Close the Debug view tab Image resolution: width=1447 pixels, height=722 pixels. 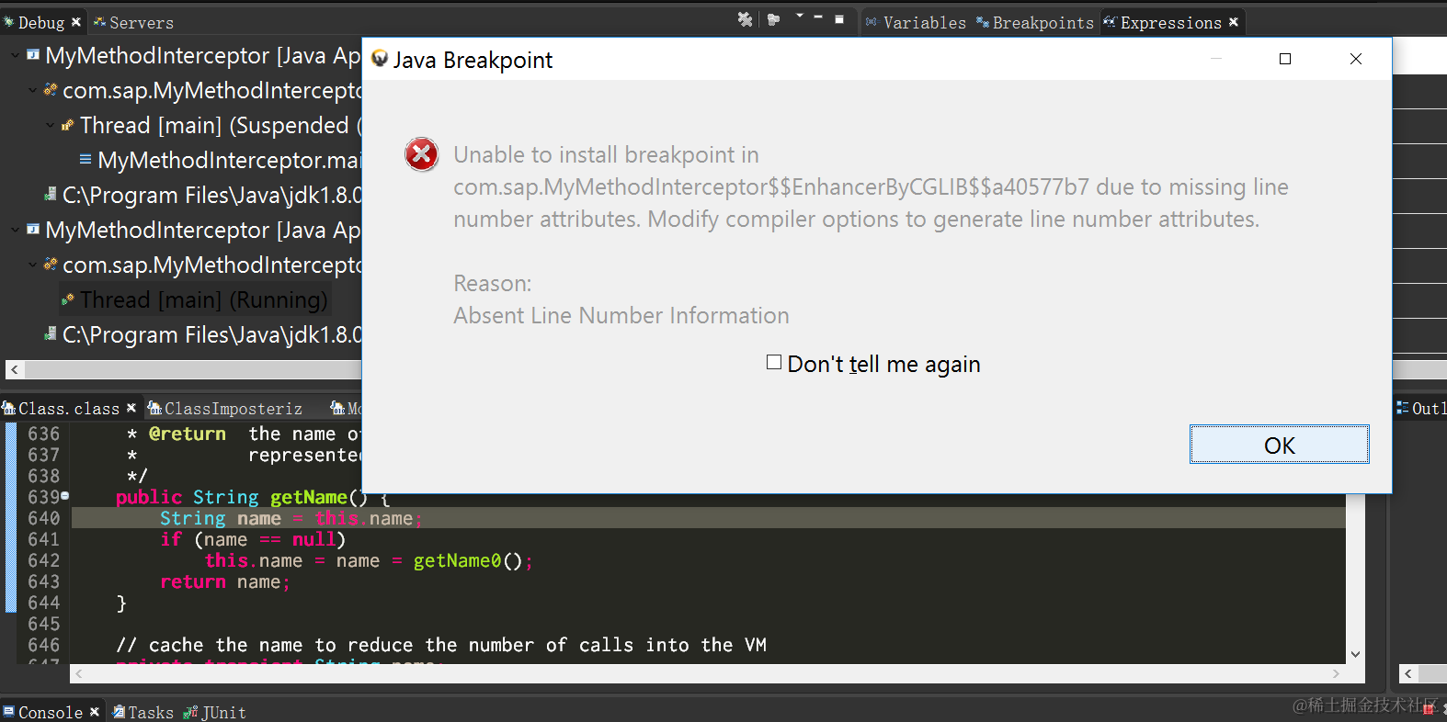point(76,22)
